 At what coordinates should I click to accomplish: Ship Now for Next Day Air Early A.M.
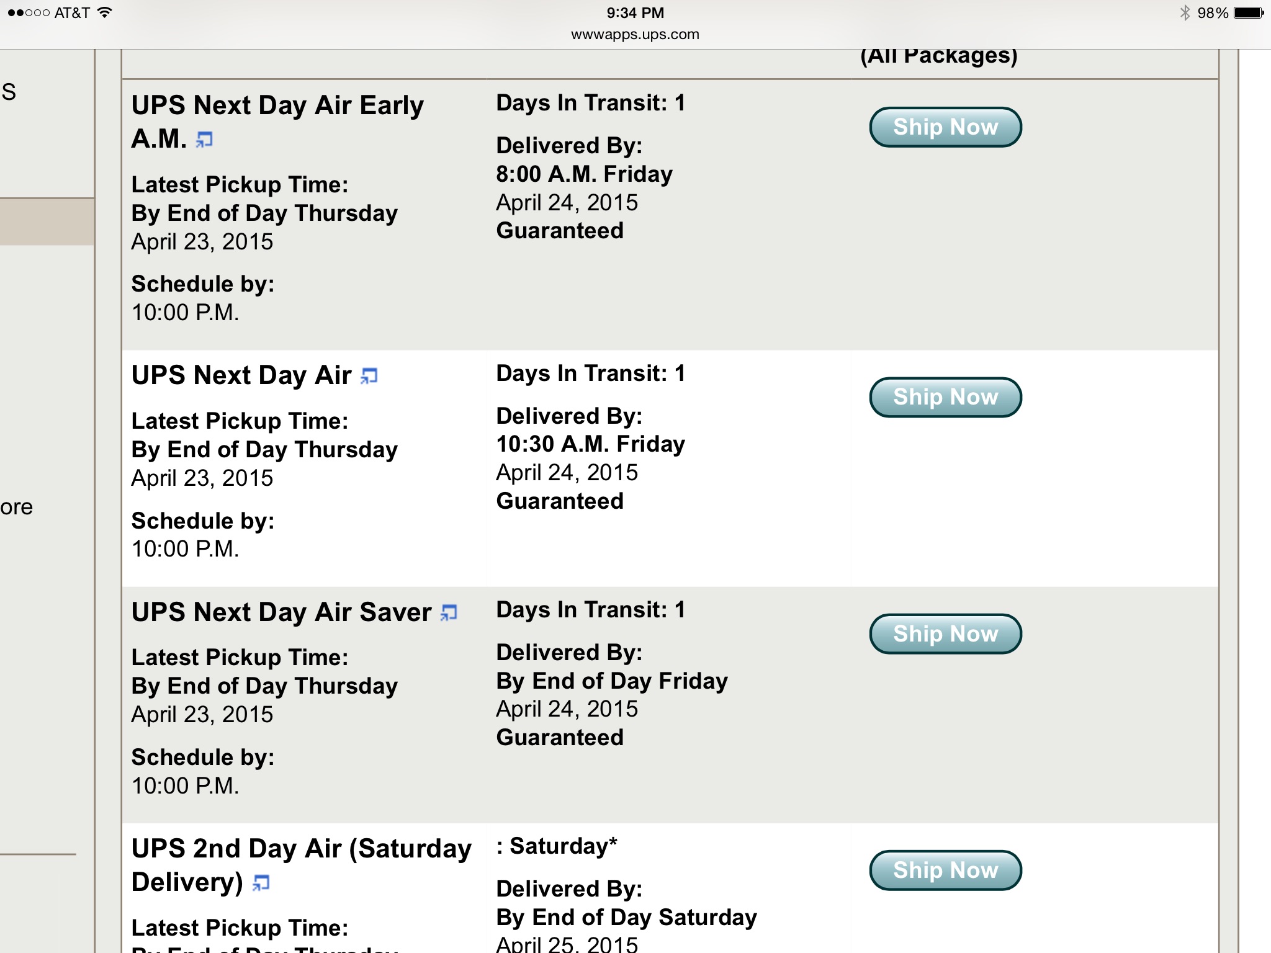pos(945,127)
